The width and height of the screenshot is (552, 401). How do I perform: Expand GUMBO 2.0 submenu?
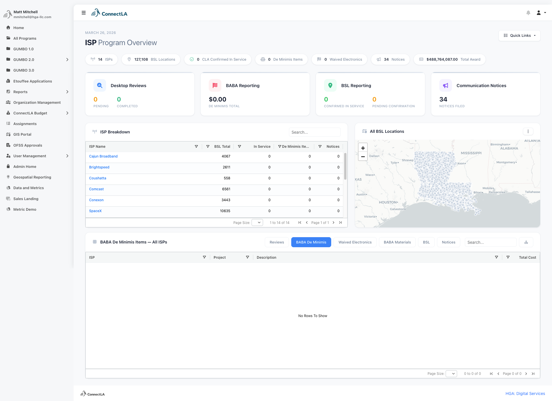(x=67, y=60)
